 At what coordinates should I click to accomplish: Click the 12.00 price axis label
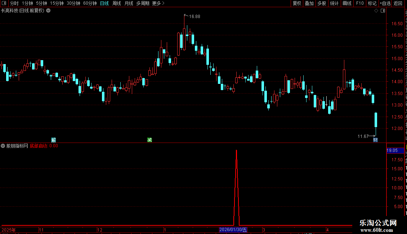(x=397, y=129)
